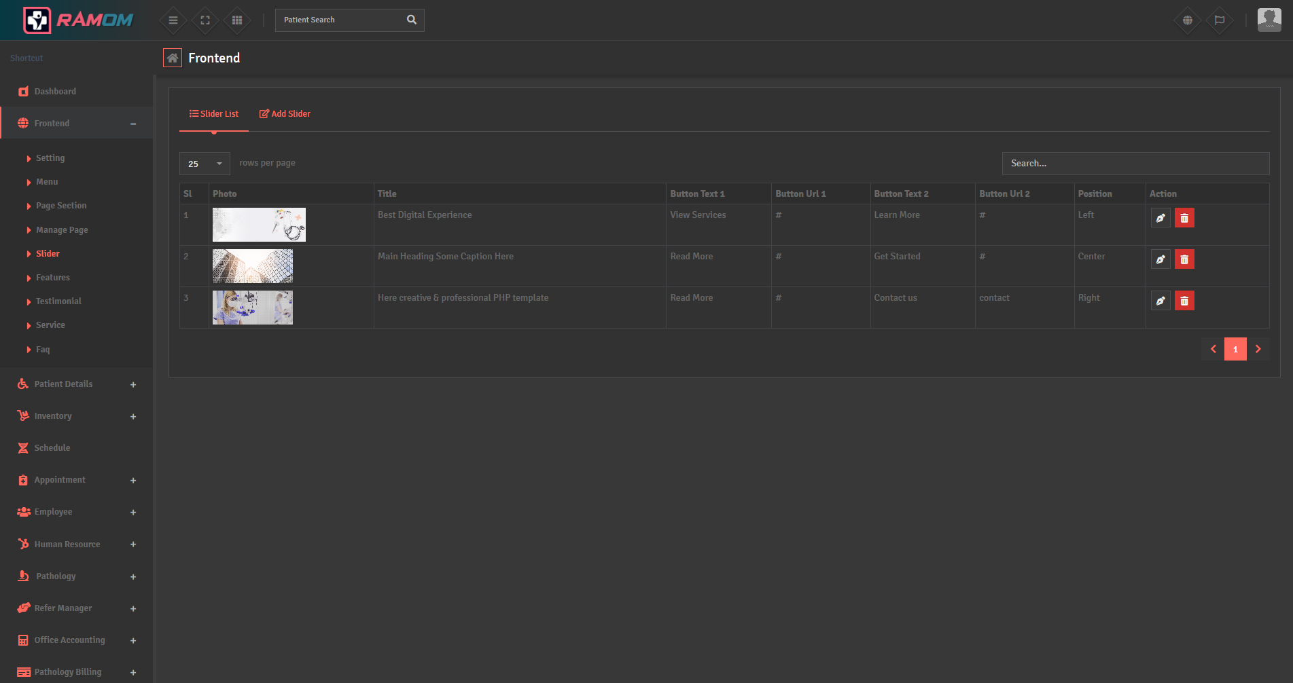Screen dimensions: 1293x683
Task: Select page 1 in pagination
Action: (x=1235, y=348)
